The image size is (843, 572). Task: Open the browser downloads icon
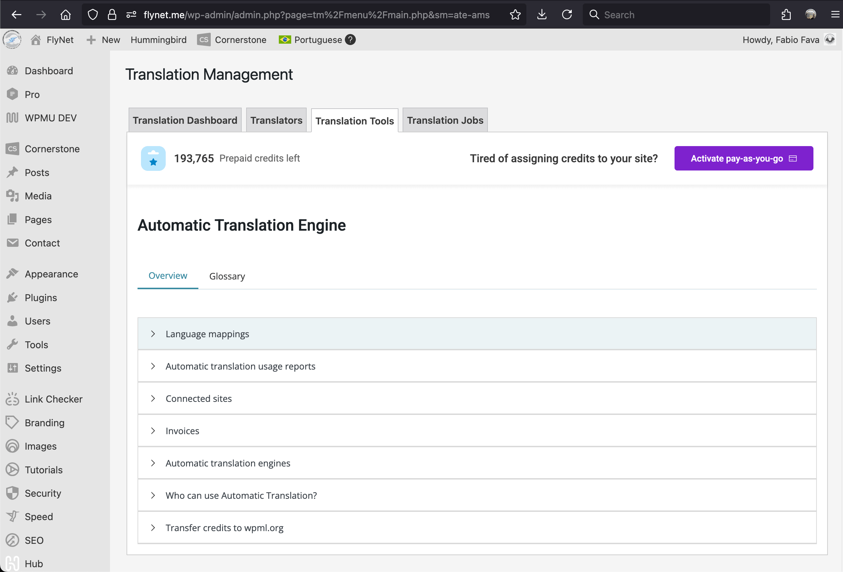541,14
